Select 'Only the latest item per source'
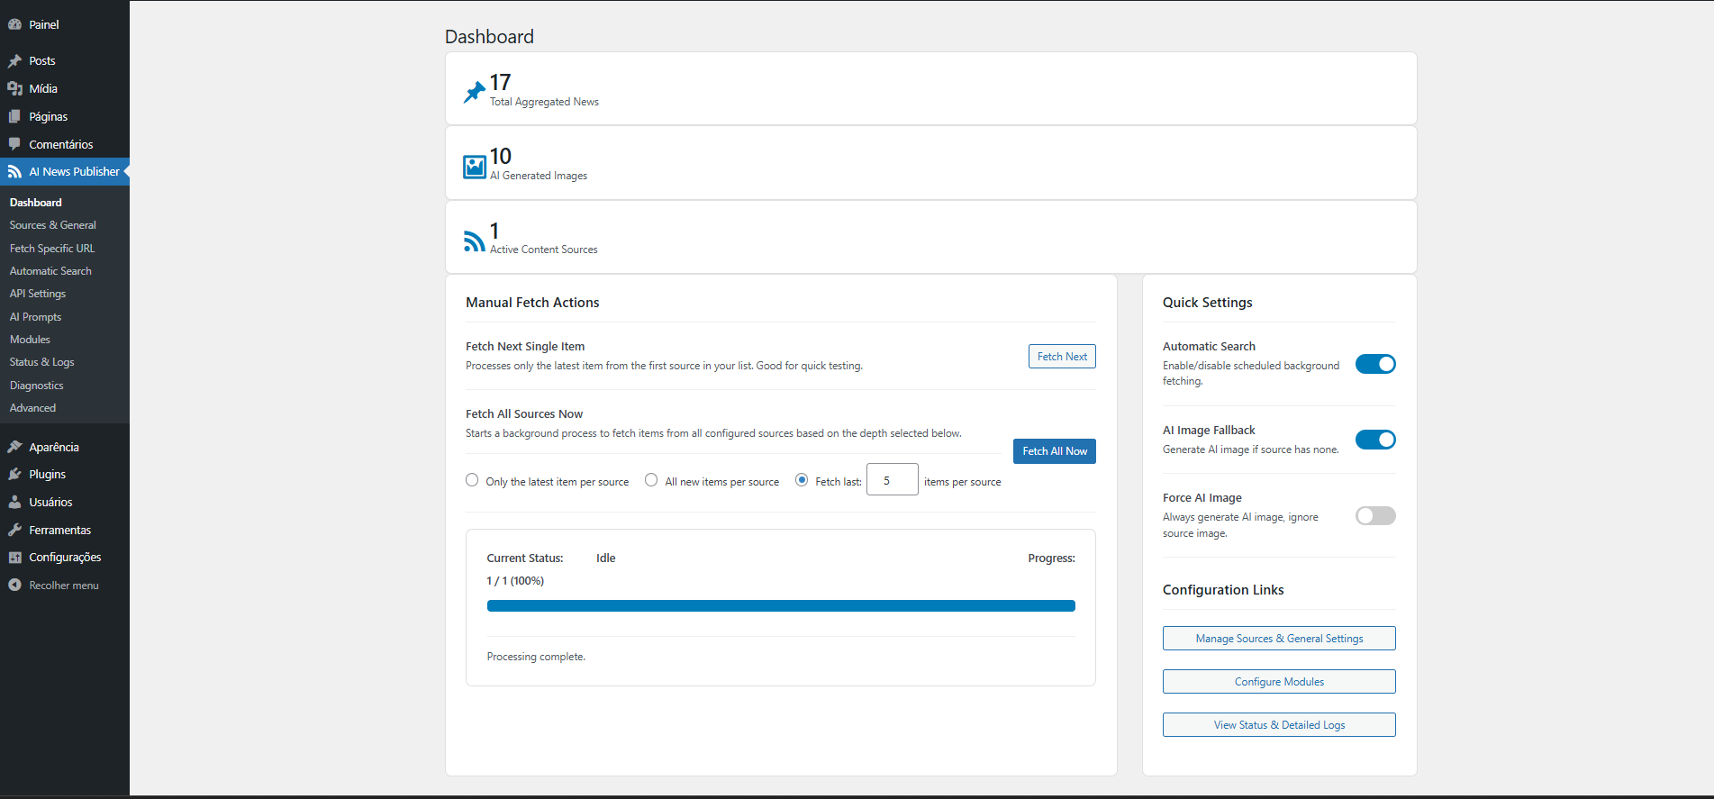This screenshot has height=799, width=1714. pyautogui.click(x=472, y=480)
